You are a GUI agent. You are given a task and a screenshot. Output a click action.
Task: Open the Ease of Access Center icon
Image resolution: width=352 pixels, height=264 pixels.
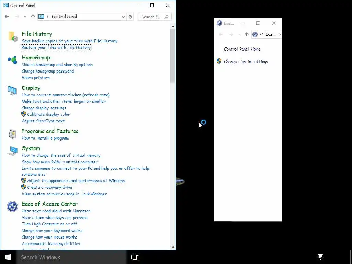[x=12, y=207]
